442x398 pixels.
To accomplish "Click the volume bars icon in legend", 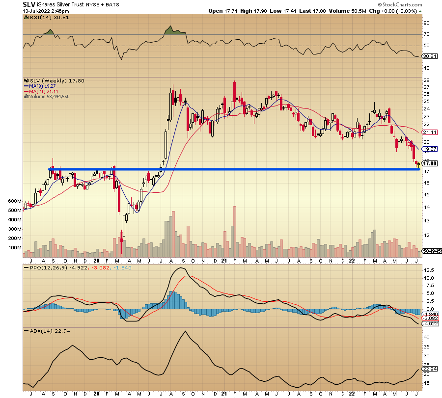I will (26, 96).
